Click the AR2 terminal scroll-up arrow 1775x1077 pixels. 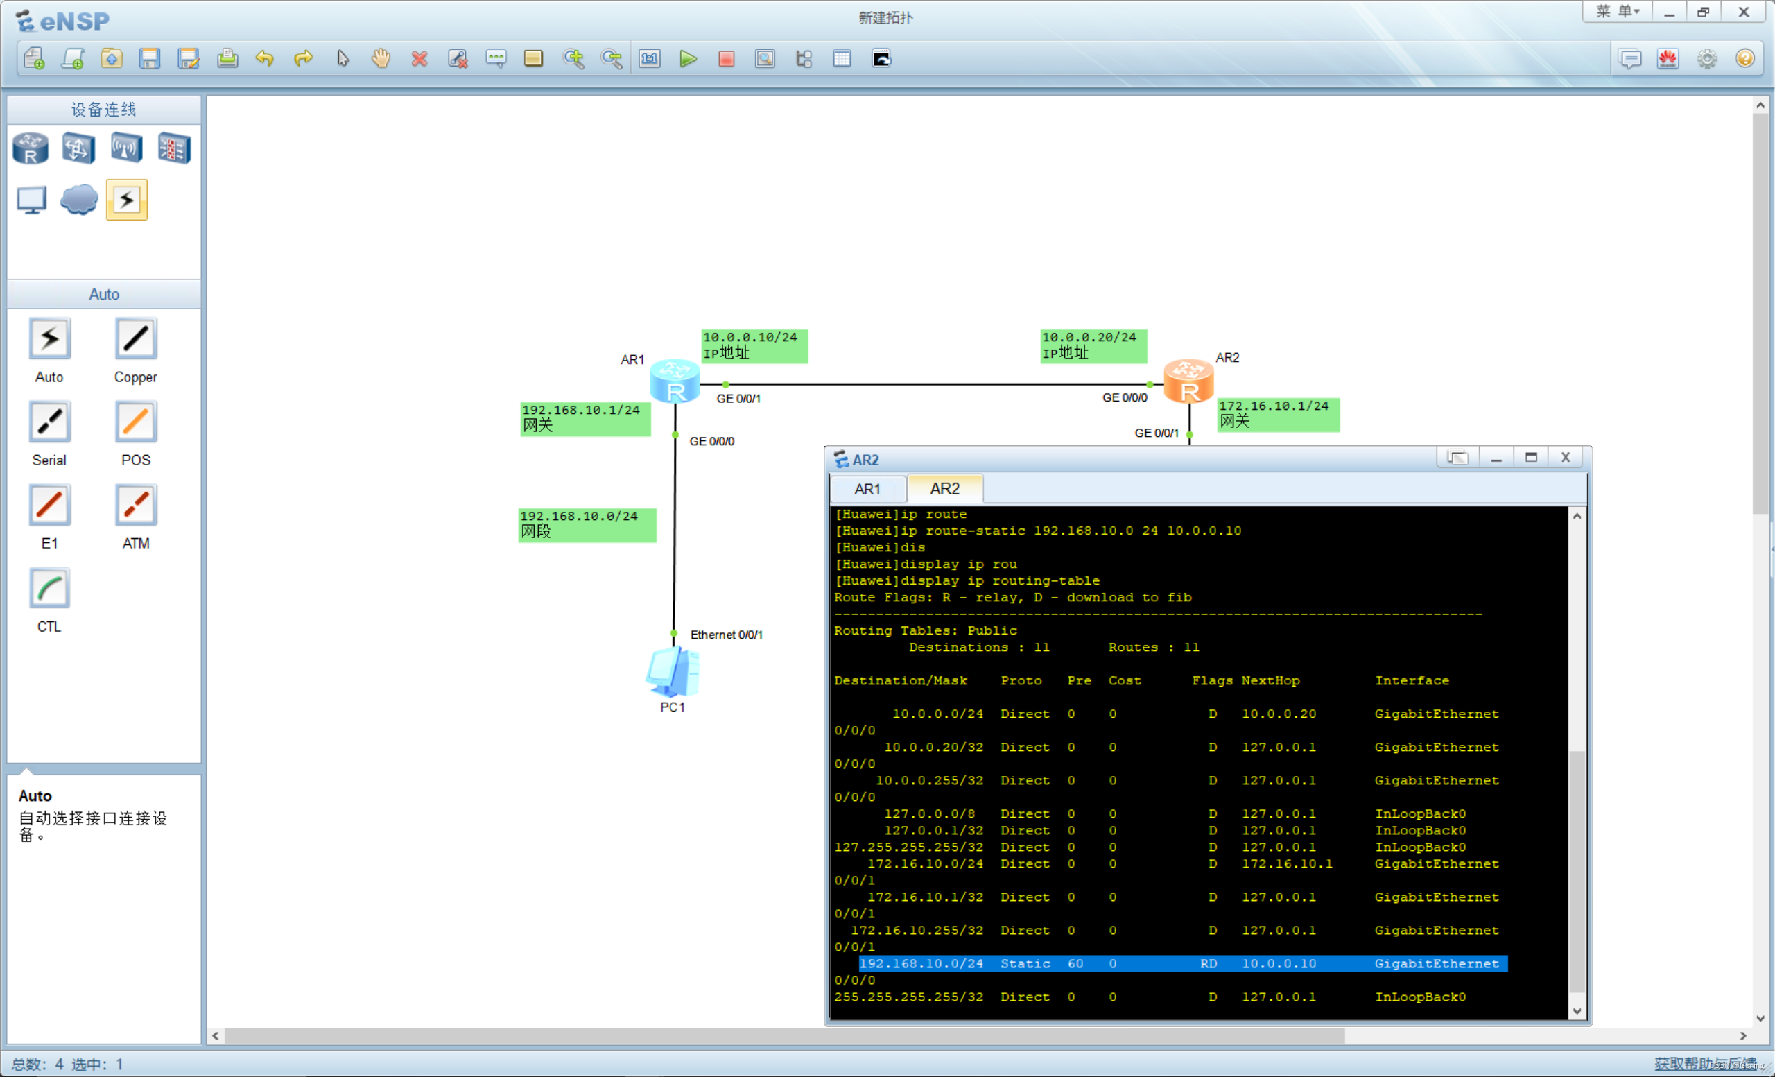coord(1576,516)
